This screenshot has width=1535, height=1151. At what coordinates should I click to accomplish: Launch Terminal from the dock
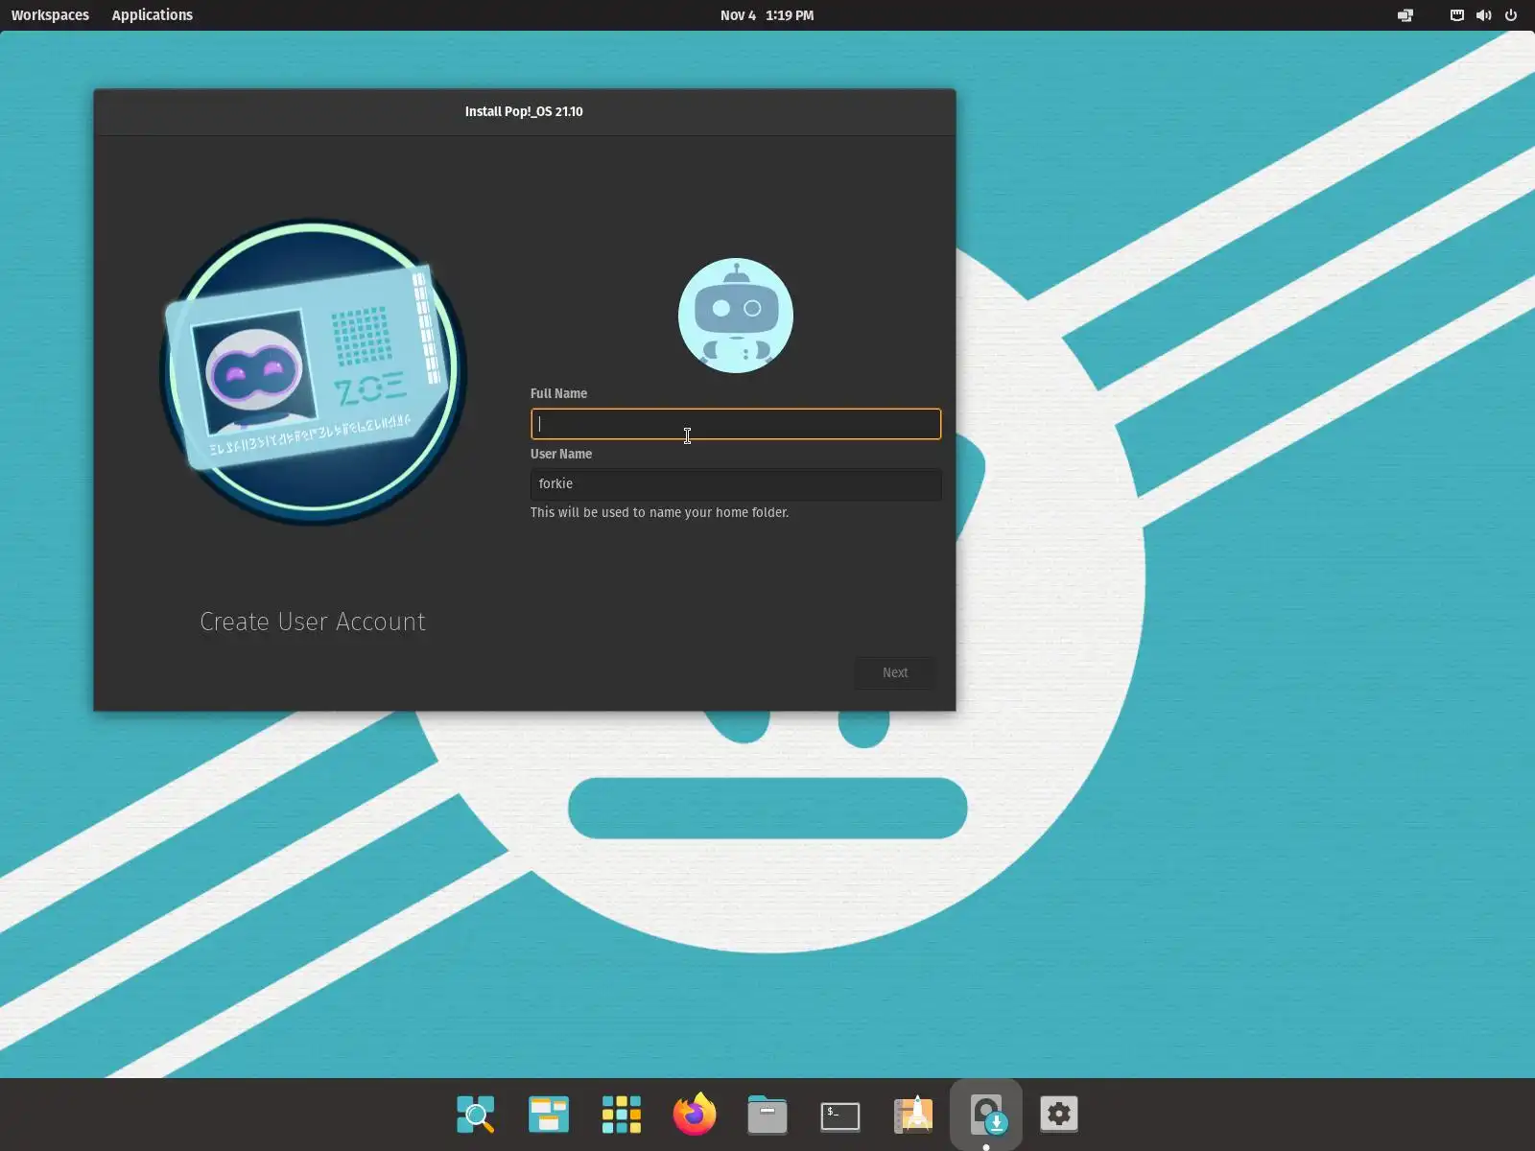pos(840,1116)
